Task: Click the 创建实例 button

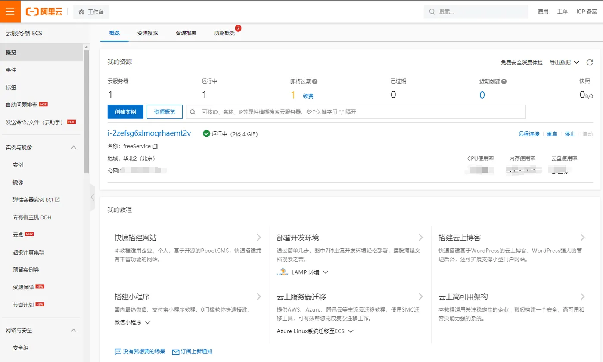Action: click(125, 112)
